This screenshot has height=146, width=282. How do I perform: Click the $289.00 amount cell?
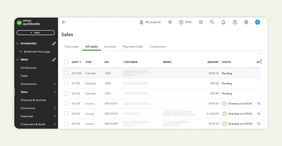tap(214, 73)
